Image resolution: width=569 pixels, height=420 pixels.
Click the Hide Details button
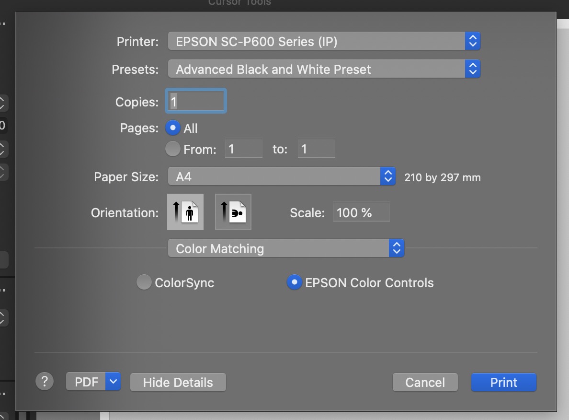click(x=178, y=382)
